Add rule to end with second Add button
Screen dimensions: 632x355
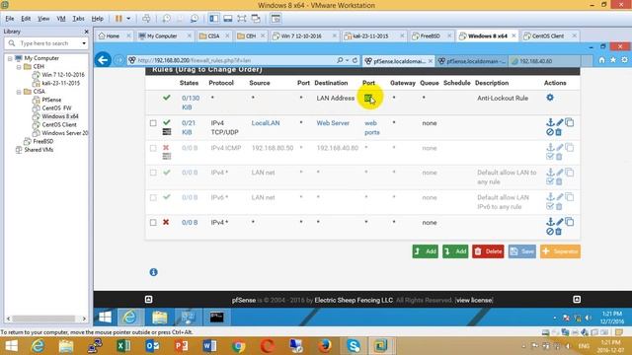pos(455,251)
